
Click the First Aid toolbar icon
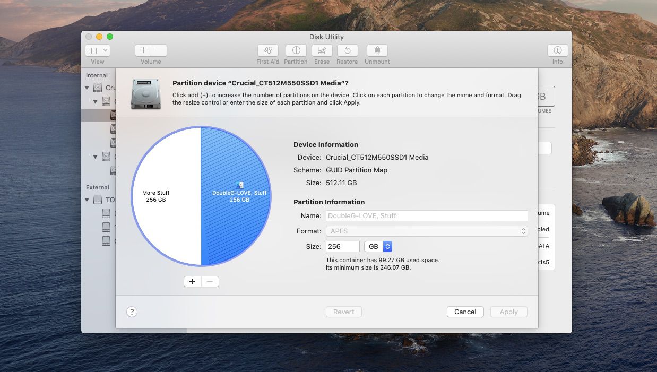267,50
